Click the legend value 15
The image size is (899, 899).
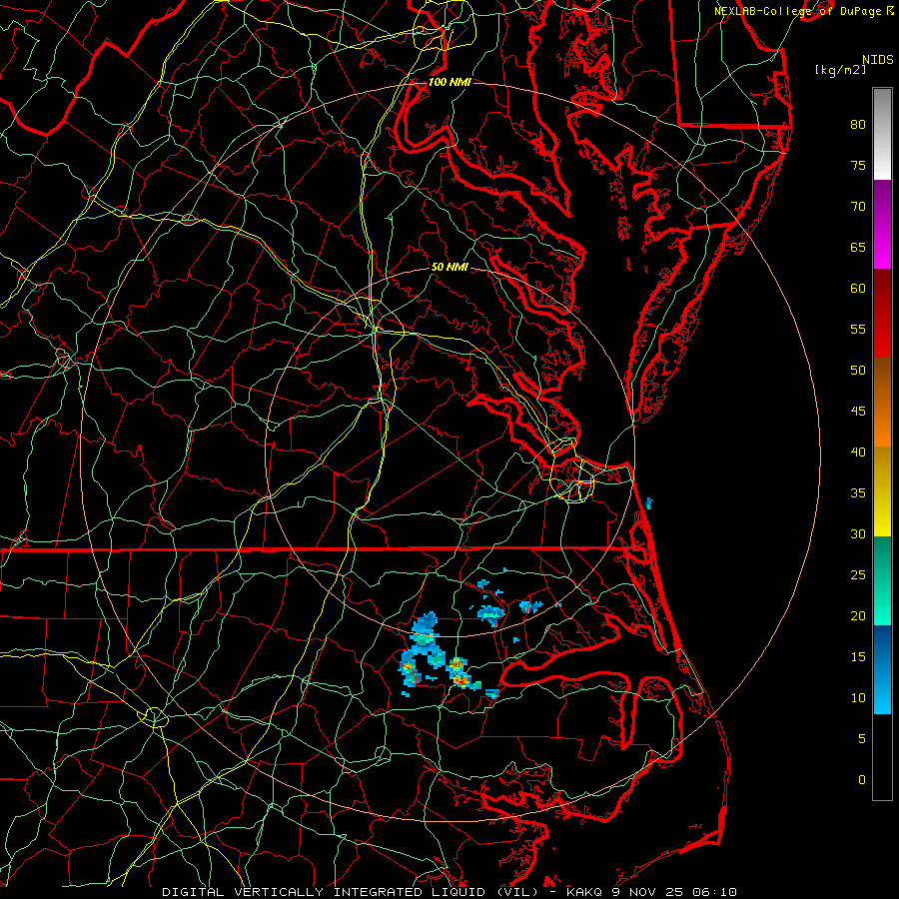click(858, 657)
